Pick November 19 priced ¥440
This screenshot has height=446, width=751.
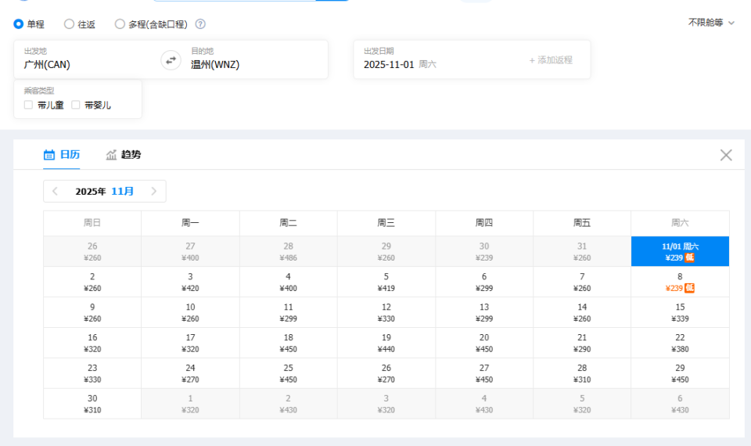[386, 343]
